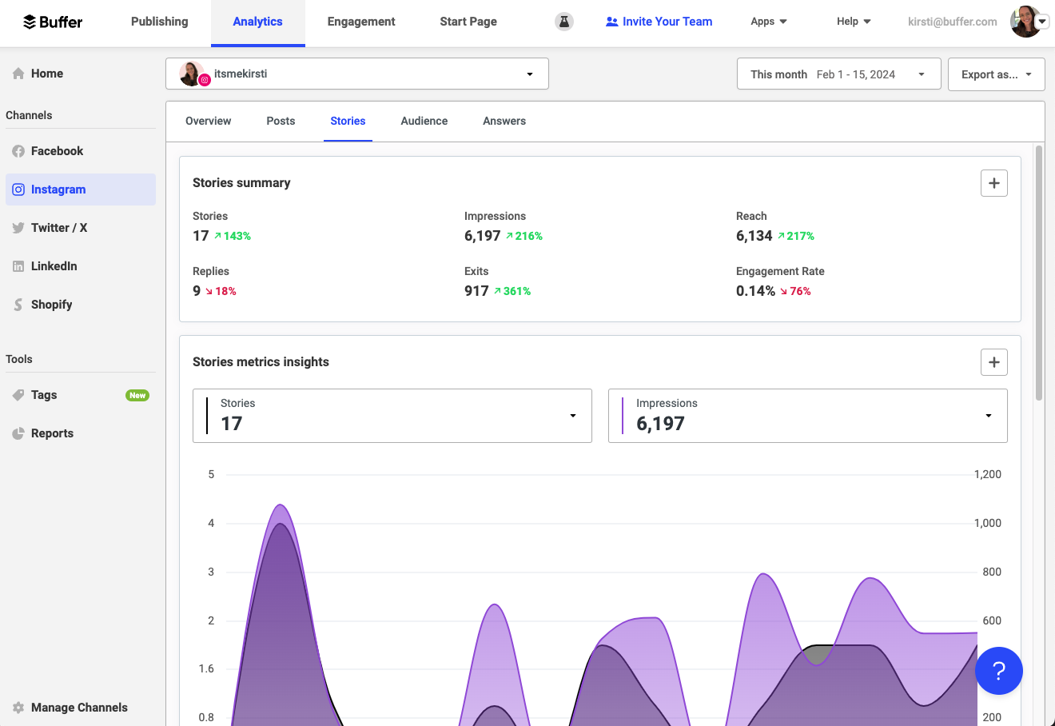
Task: Expand the Apps dropdown menu
Action: [x=768, y=22]
